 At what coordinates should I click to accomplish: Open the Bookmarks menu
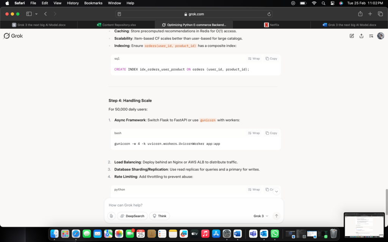93,3
